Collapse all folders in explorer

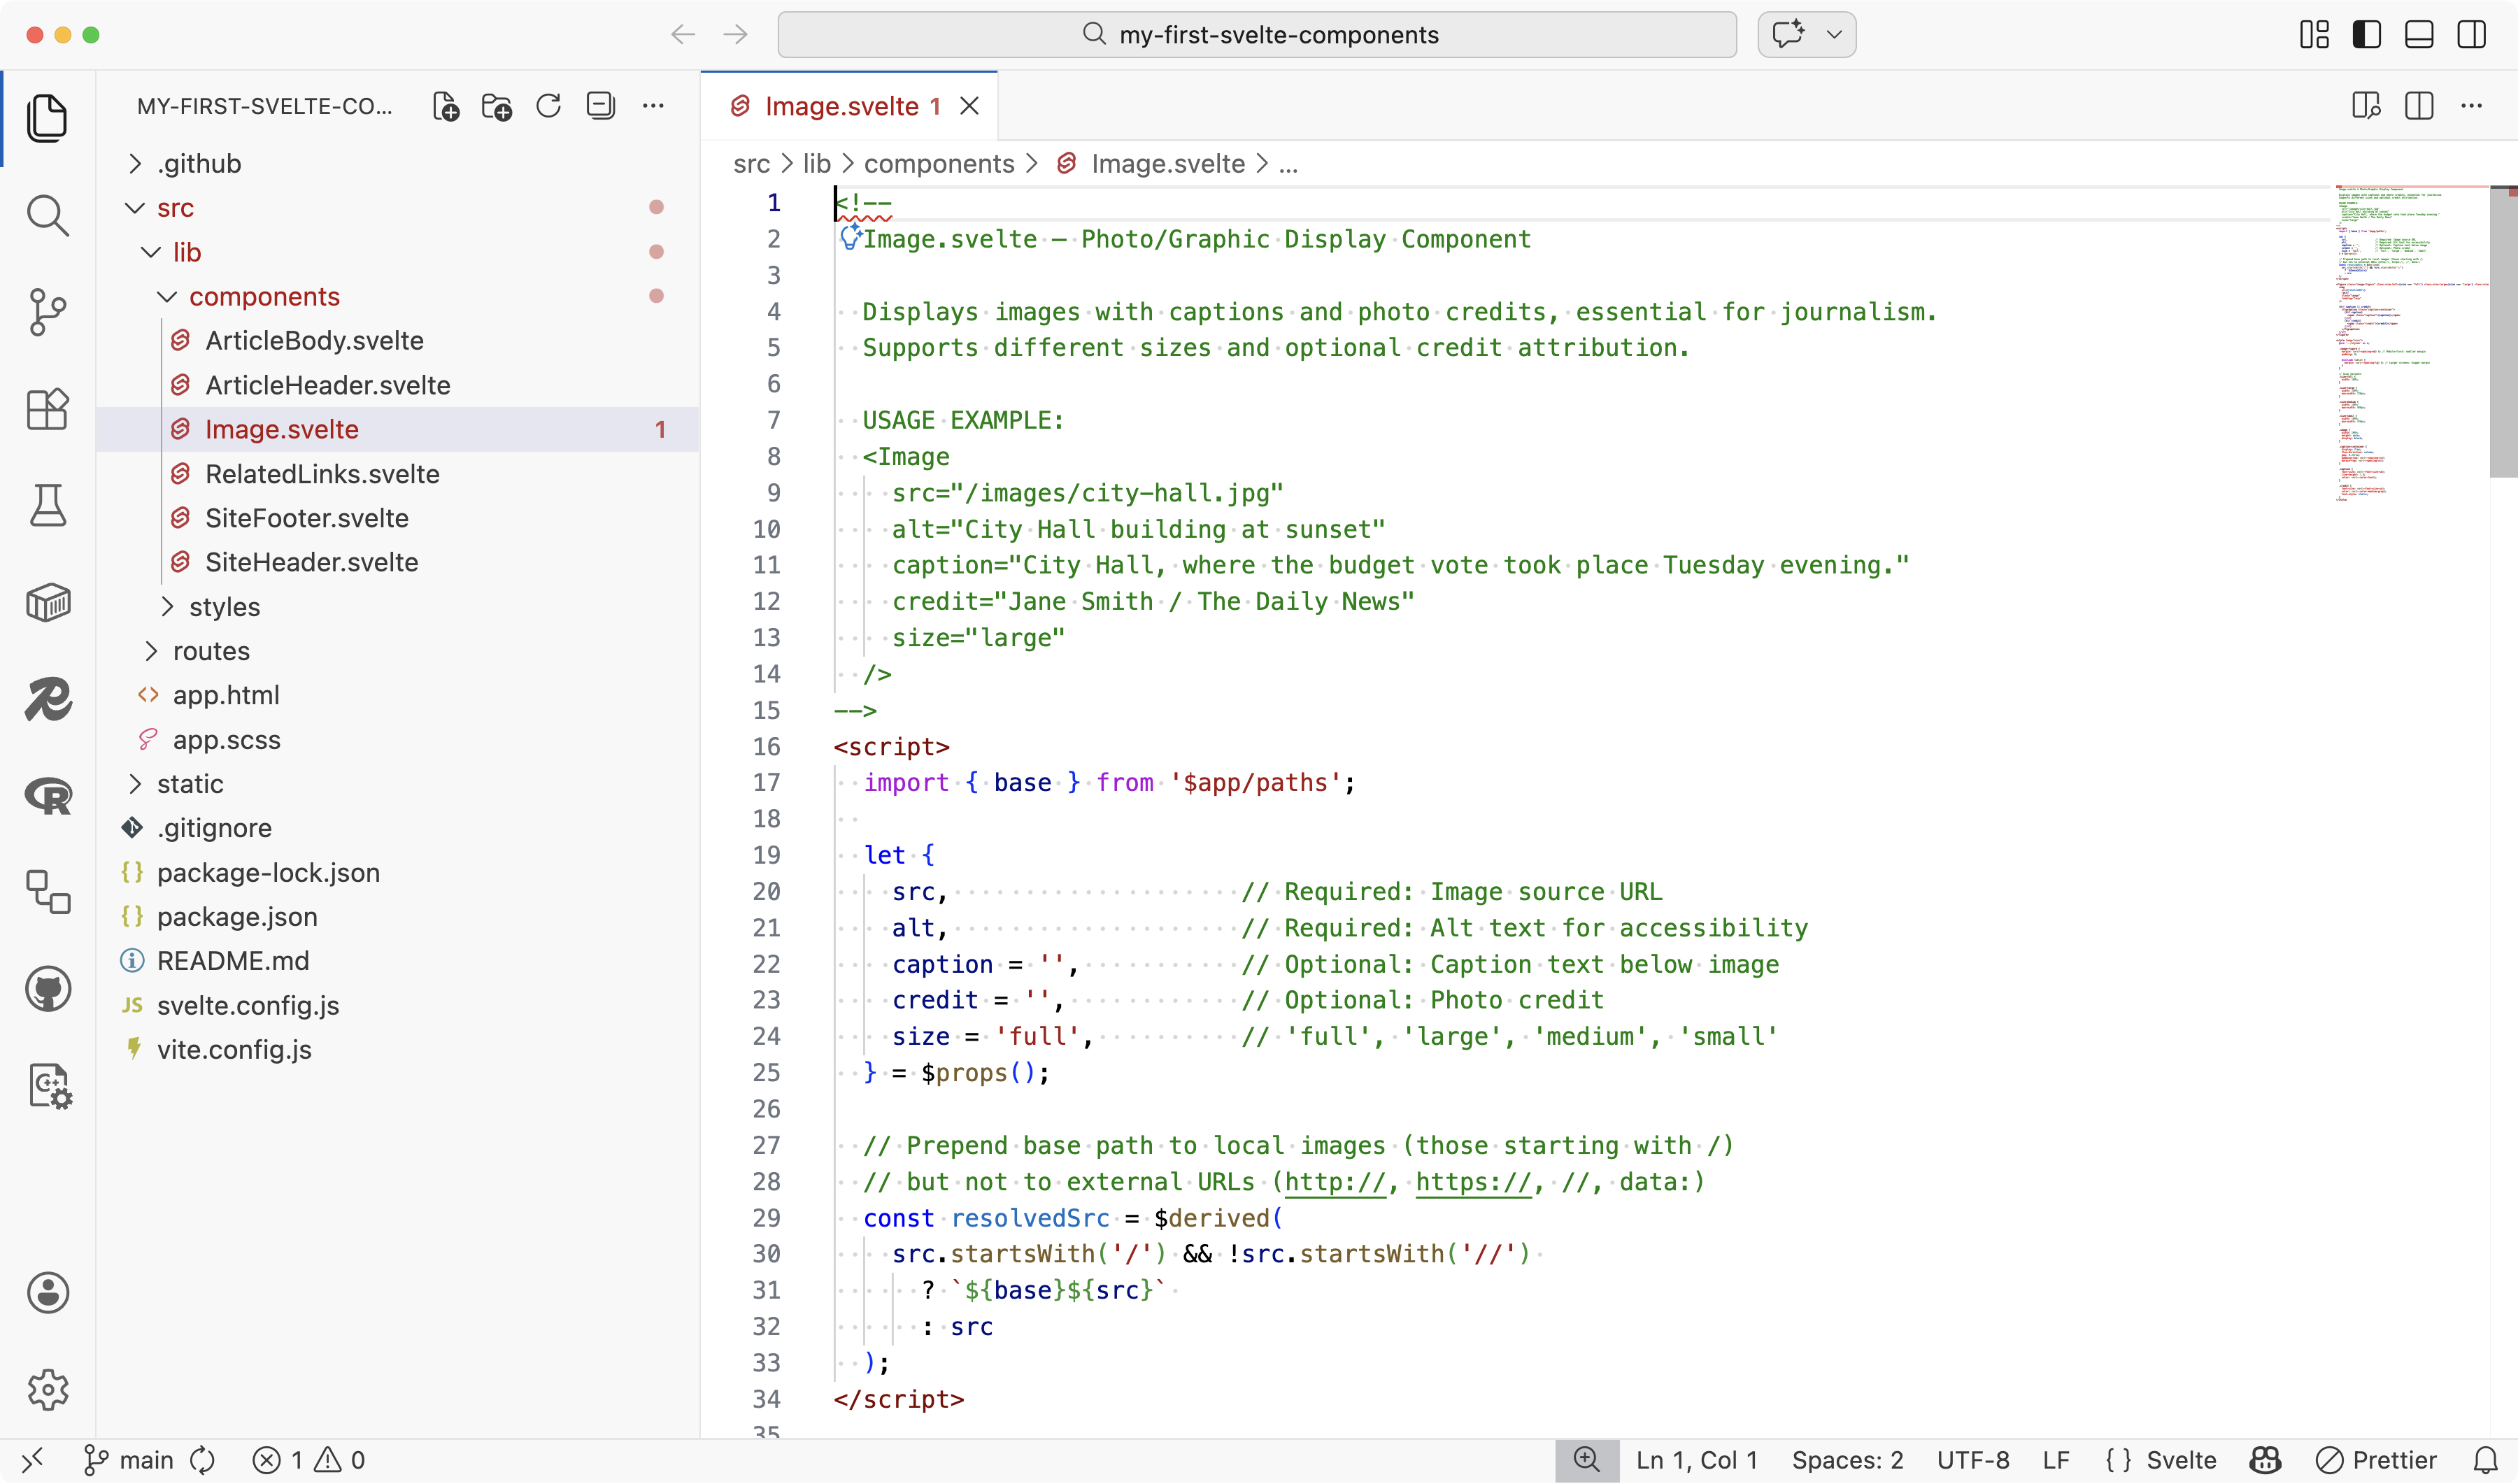(x=600, y=106)
